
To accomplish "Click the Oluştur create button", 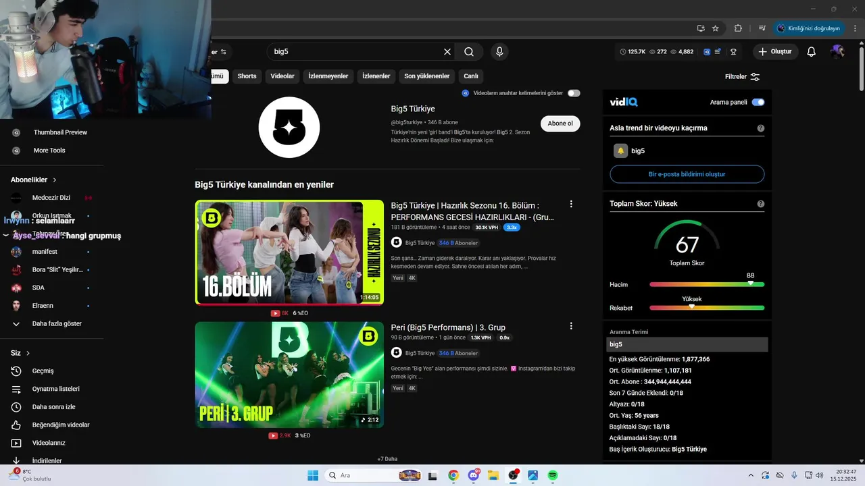I will (776, 52).
